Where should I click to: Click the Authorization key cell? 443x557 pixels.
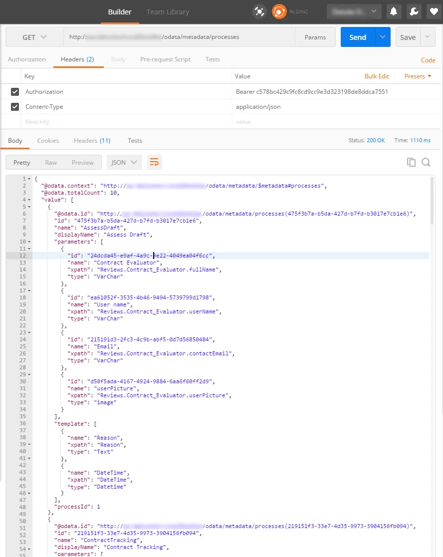click(126, 92)
